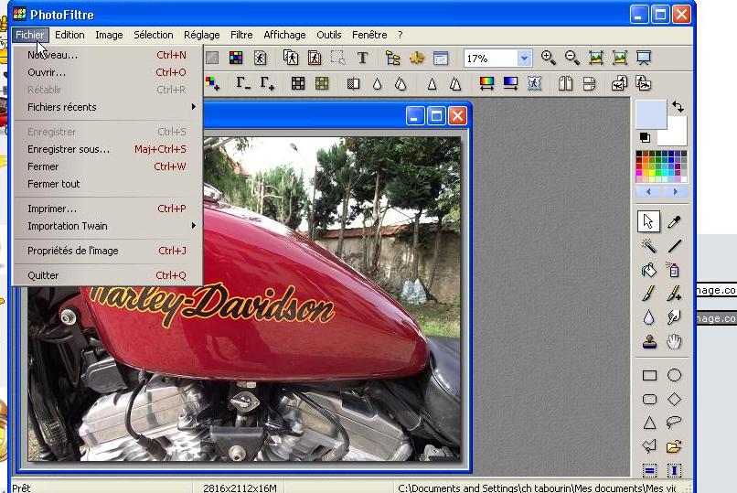Screen dimensions: 737x493
Task: Swap foreground and background colors arrow
Action: 678,107
